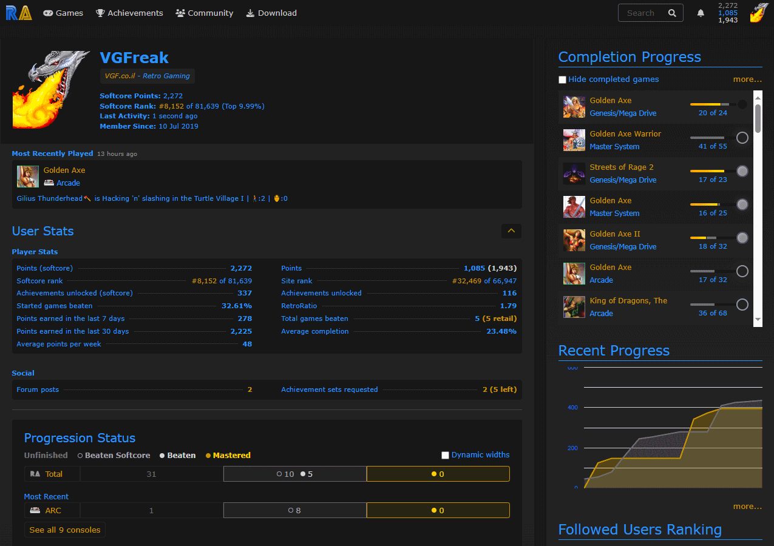The width and height of the screenshot is (774, 546).
Task: Open the Download menu
Action: pos(271,13)
